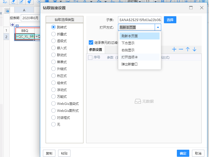209x157 pixels.
Task: Switch to the 参数设置 tab
Action: tap(96, 50)
